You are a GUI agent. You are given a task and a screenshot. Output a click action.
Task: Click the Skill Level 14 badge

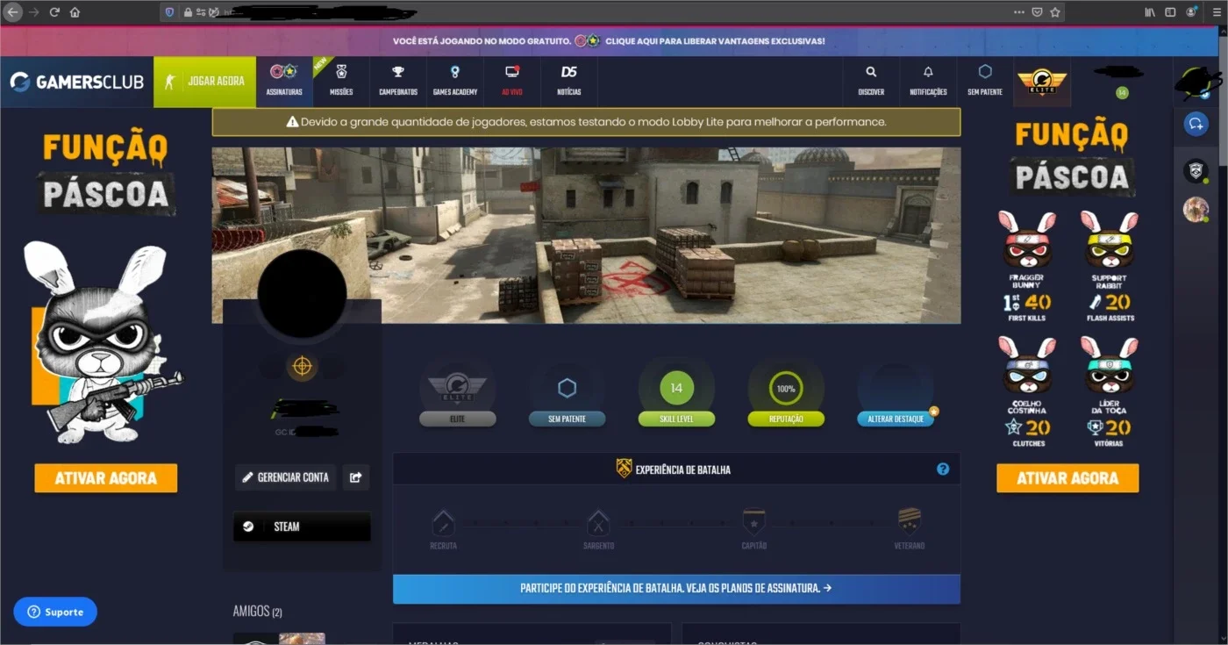(x=676, y=393)
